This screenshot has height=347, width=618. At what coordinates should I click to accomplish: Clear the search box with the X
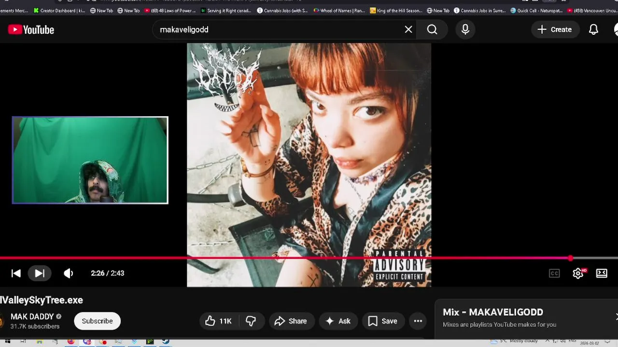408,29
